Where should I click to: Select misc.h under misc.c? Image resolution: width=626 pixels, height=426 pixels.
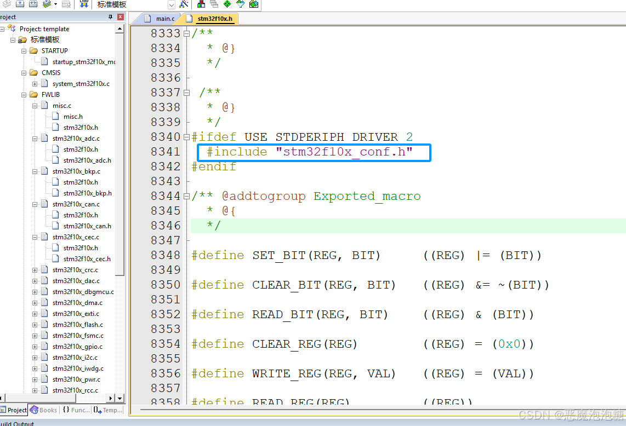(73, 117)
